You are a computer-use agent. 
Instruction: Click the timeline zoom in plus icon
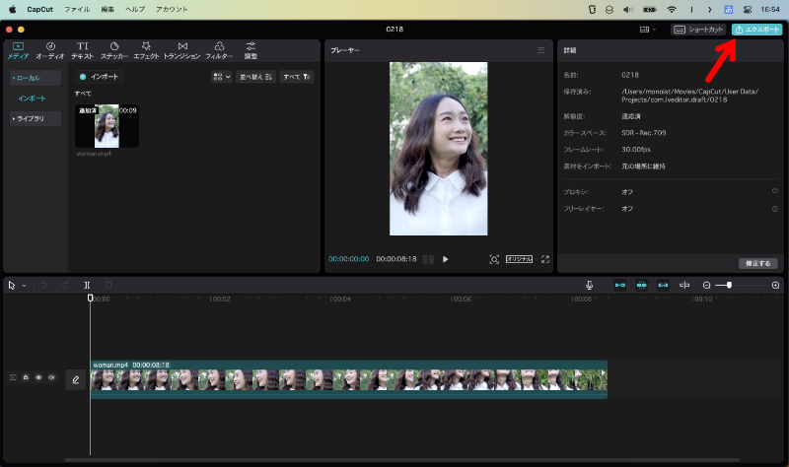click(775, 285)
